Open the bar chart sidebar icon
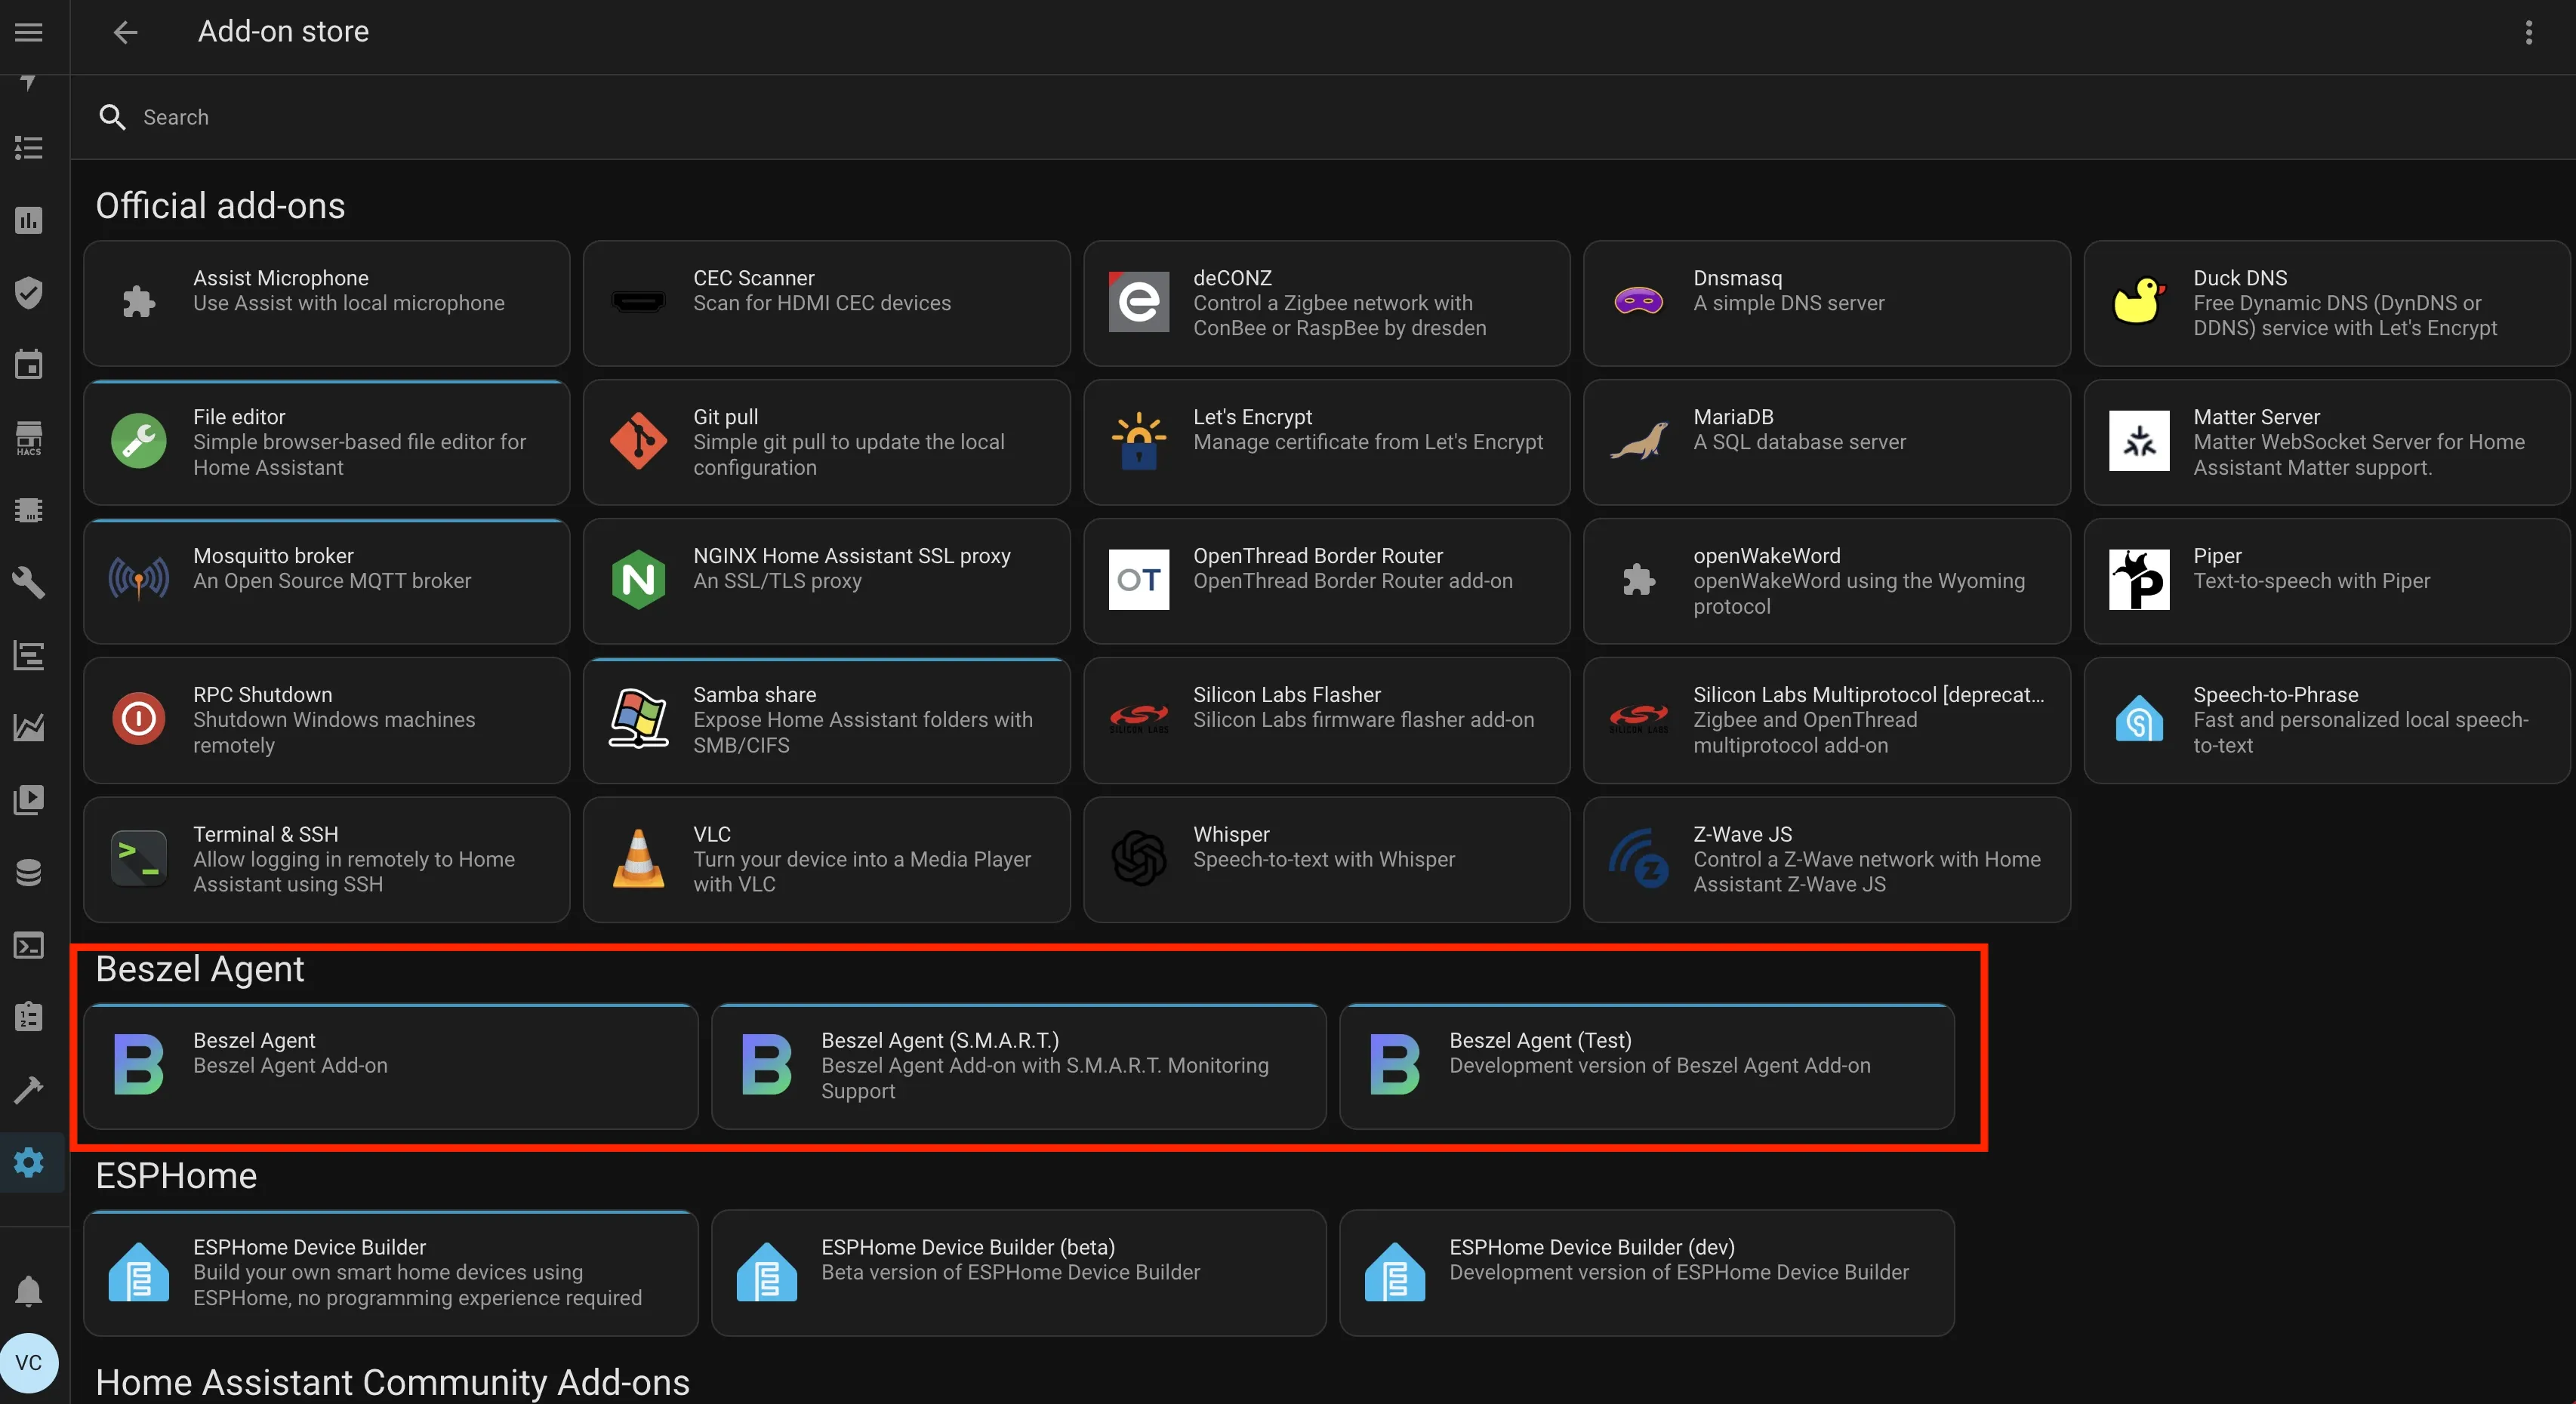Viewport: 2576px width, 1404px height. 29,220
